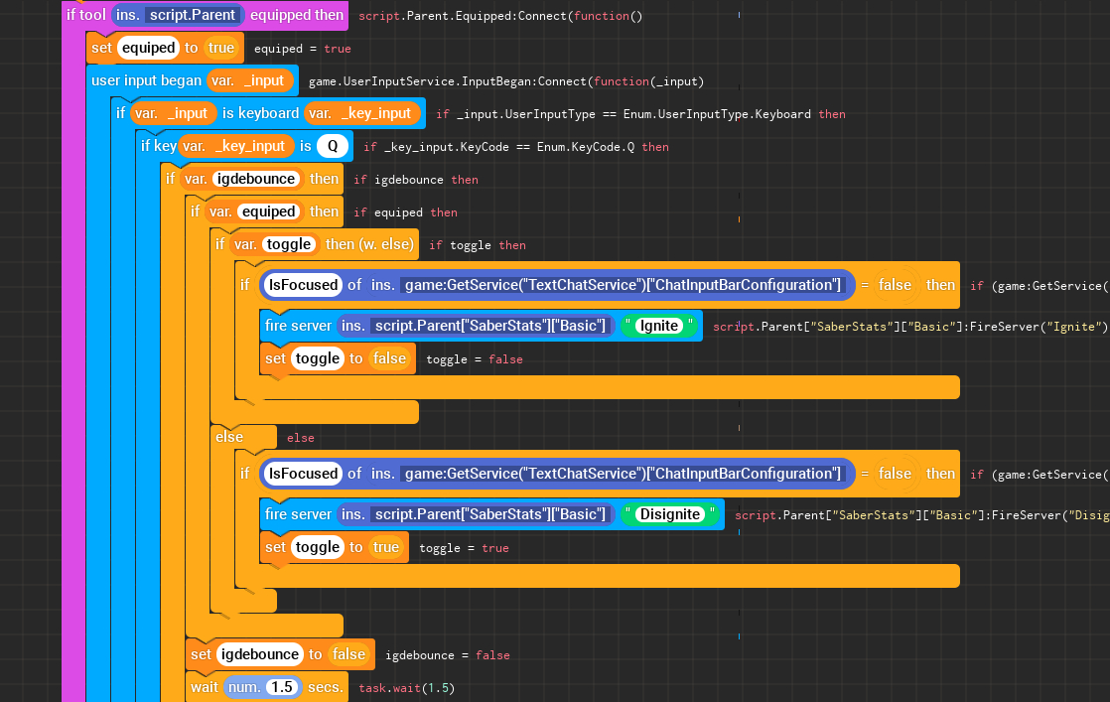Select the if tool equipped then header block
This screenshot has height=702, width=1110.
pos(86,15)
